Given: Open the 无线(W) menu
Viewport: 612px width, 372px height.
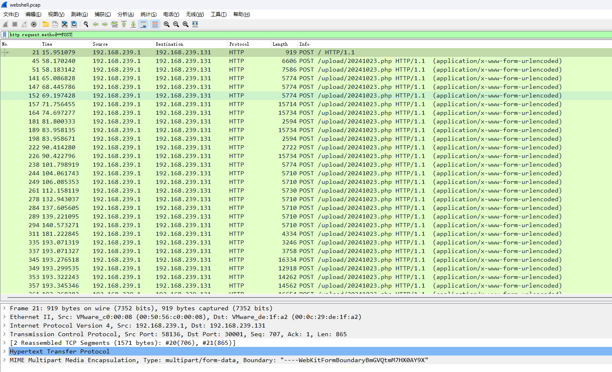Looking at the screenshot, I should [195, 14].
